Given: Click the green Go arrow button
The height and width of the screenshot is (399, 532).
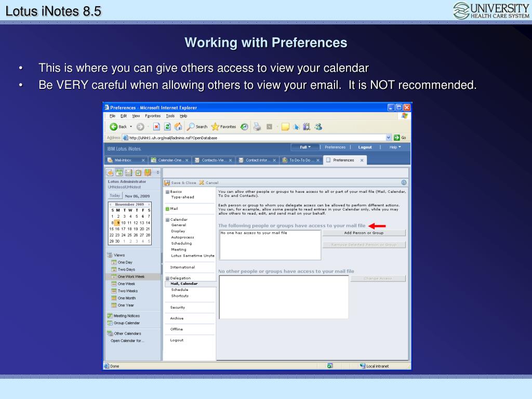Looking at the screenshot, I should point(396,138).
